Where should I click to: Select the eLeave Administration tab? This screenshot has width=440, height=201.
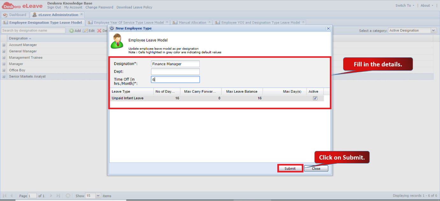coord(58,15)
